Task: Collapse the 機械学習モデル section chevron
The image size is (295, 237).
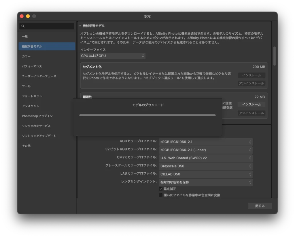Action: pyautogui.click(x=80, y=26)
